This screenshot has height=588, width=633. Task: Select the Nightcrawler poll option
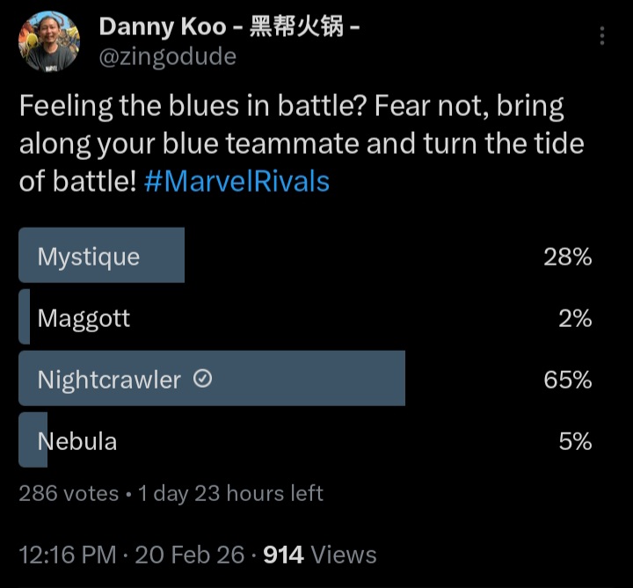[305, 378]
